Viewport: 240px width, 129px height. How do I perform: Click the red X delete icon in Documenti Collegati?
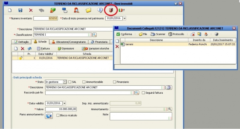pos(117,47)
